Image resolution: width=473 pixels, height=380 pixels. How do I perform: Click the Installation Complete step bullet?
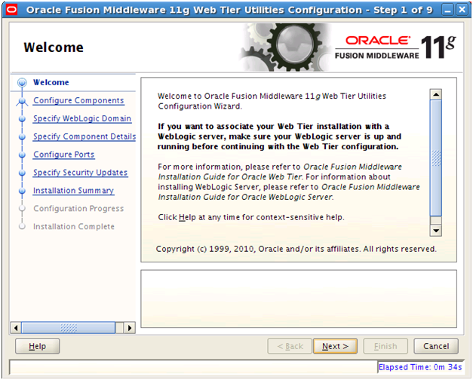[x=22, y=226]
